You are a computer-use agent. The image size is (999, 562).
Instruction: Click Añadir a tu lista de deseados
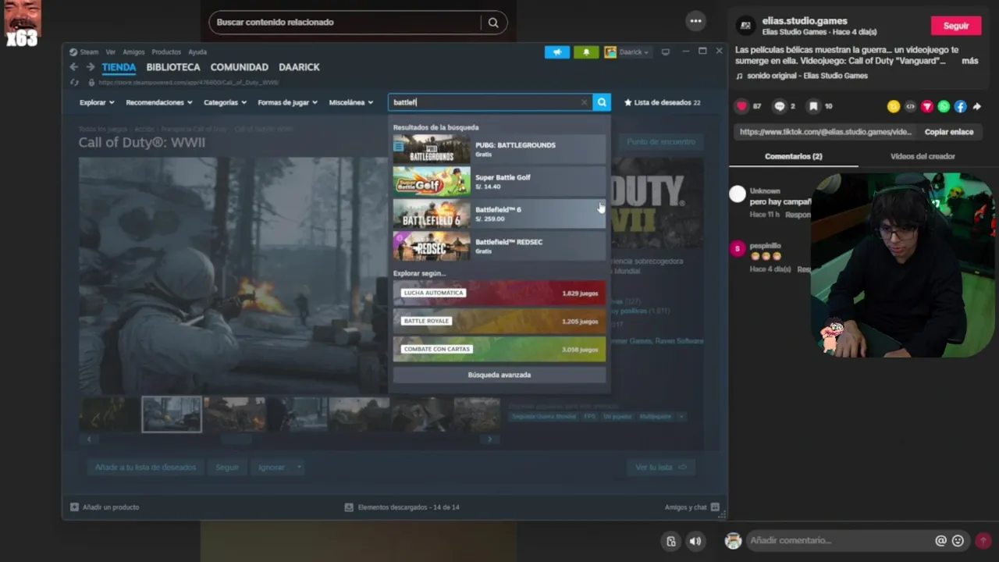145,467
